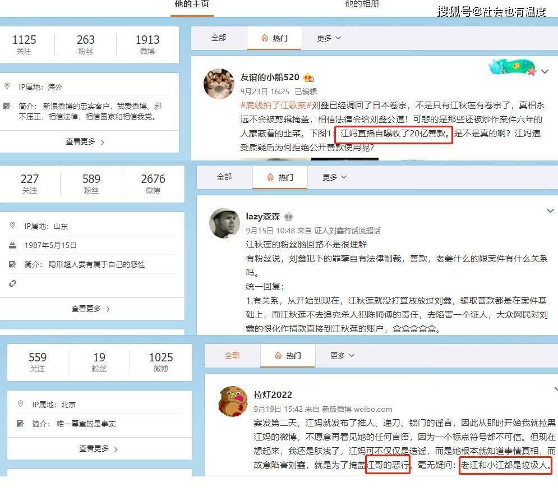Select the 全部 tab above 拉灯2022's post
This screenshot has height=491, width=558.
pos(232,356)
